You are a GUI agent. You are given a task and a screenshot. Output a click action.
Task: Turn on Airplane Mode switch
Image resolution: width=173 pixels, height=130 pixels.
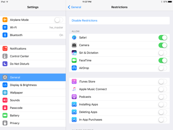pyautogui.click(x=59, y=20)
